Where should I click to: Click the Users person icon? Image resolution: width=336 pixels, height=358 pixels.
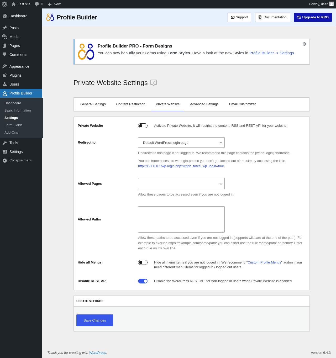tap(5, 84)
